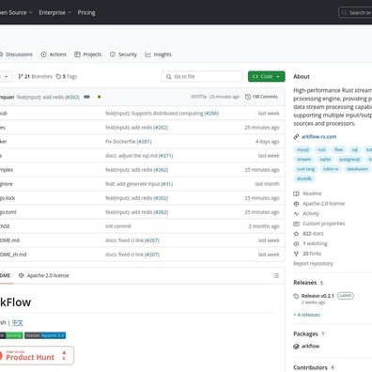The height and width of the screenshot is (372, 372).
Task: Open the init commit message
Action: click(x=118, y=226)
